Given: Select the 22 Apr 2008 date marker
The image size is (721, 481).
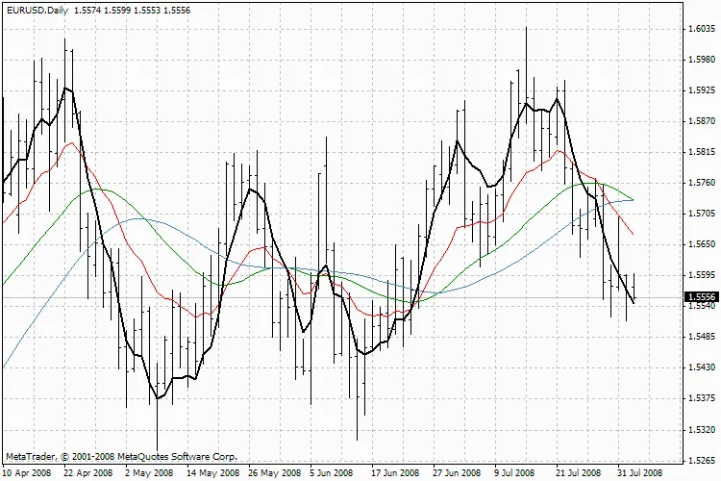Looking at the screenshot, I should click(x=88, y=473).
